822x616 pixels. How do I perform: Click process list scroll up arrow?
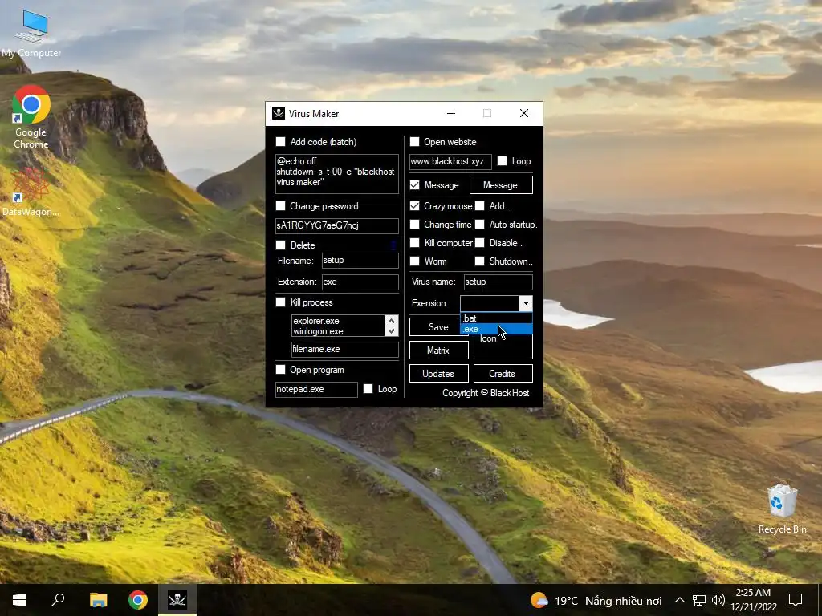click(391, 321)
